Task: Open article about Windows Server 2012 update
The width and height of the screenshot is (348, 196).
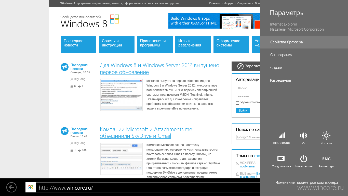Action: click(159, 69)
